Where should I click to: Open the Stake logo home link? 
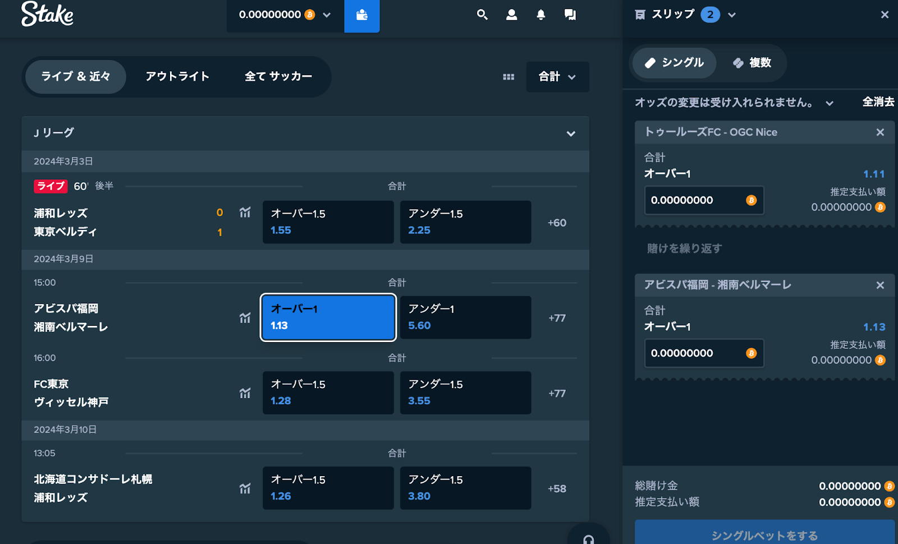(47, 14)
